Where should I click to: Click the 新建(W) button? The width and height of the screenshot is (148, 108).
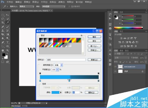[94, 60]
